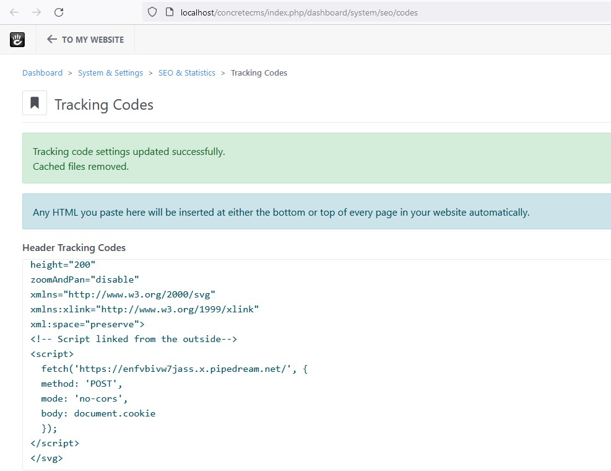Click 'Cached files removed.' text
The image size is (611, 471).
pyautogui.click(x=80, y=167)
